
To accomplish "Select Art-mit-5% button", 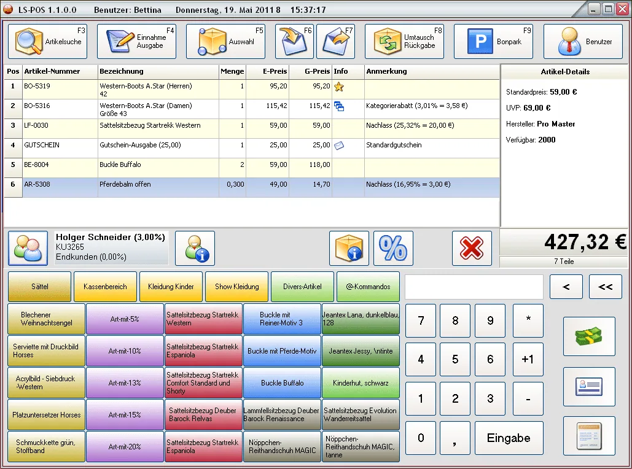I will click(125, 319).
